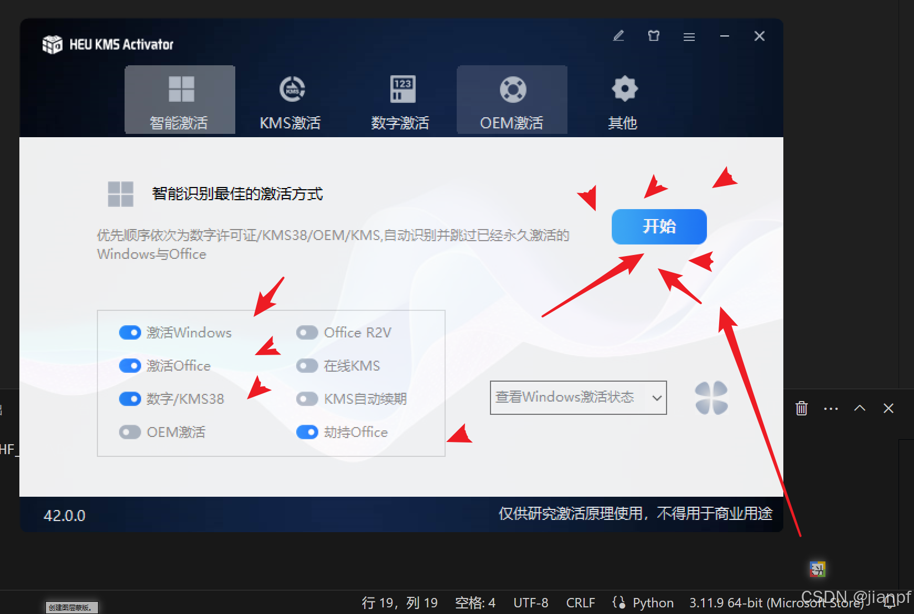
Task: Enable the 在线KMS switch
Action: pyautogui.click(x=307, y=366)
